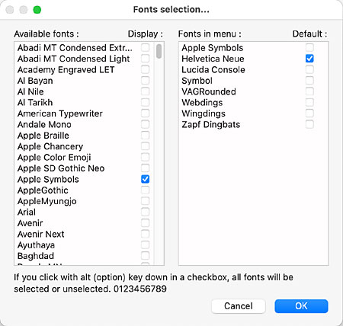343x326 pixels.
Task: Enable display for Abadi MT Condensed Light
Action: [145, 59]
